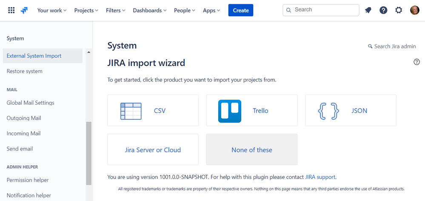Open Outgoing Mail settings
425x201 pixels.
coord(24,118)
